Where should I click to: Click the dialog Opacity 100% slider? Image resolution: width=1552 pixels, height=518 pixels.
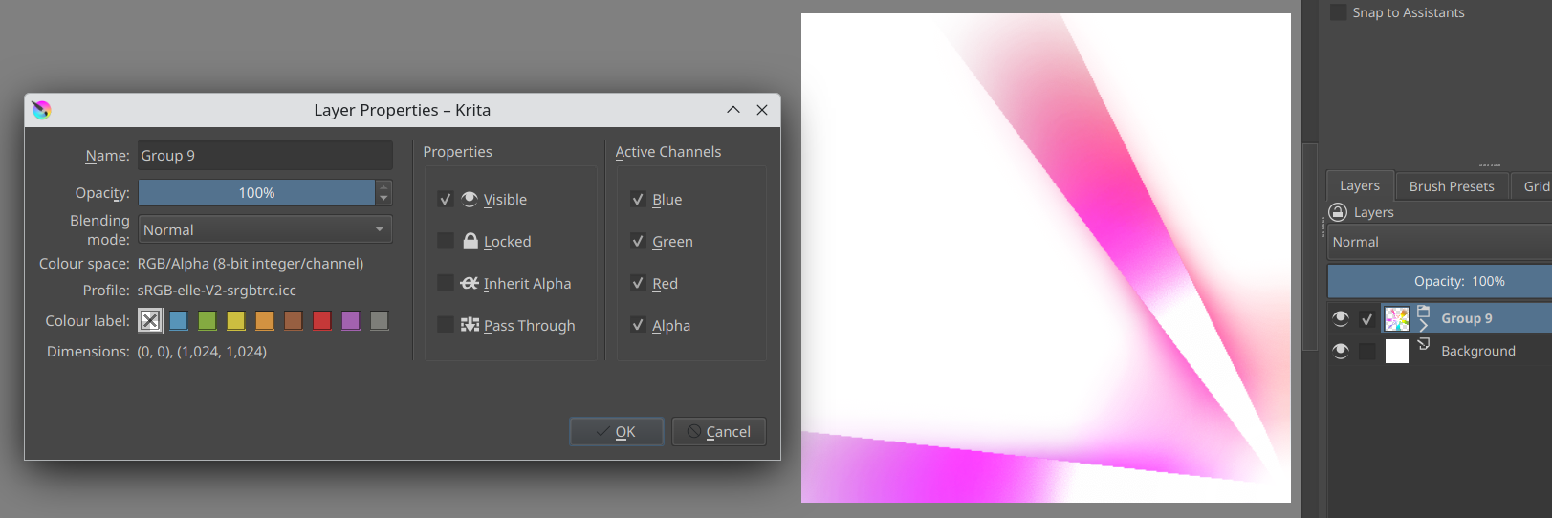(256, 192)
